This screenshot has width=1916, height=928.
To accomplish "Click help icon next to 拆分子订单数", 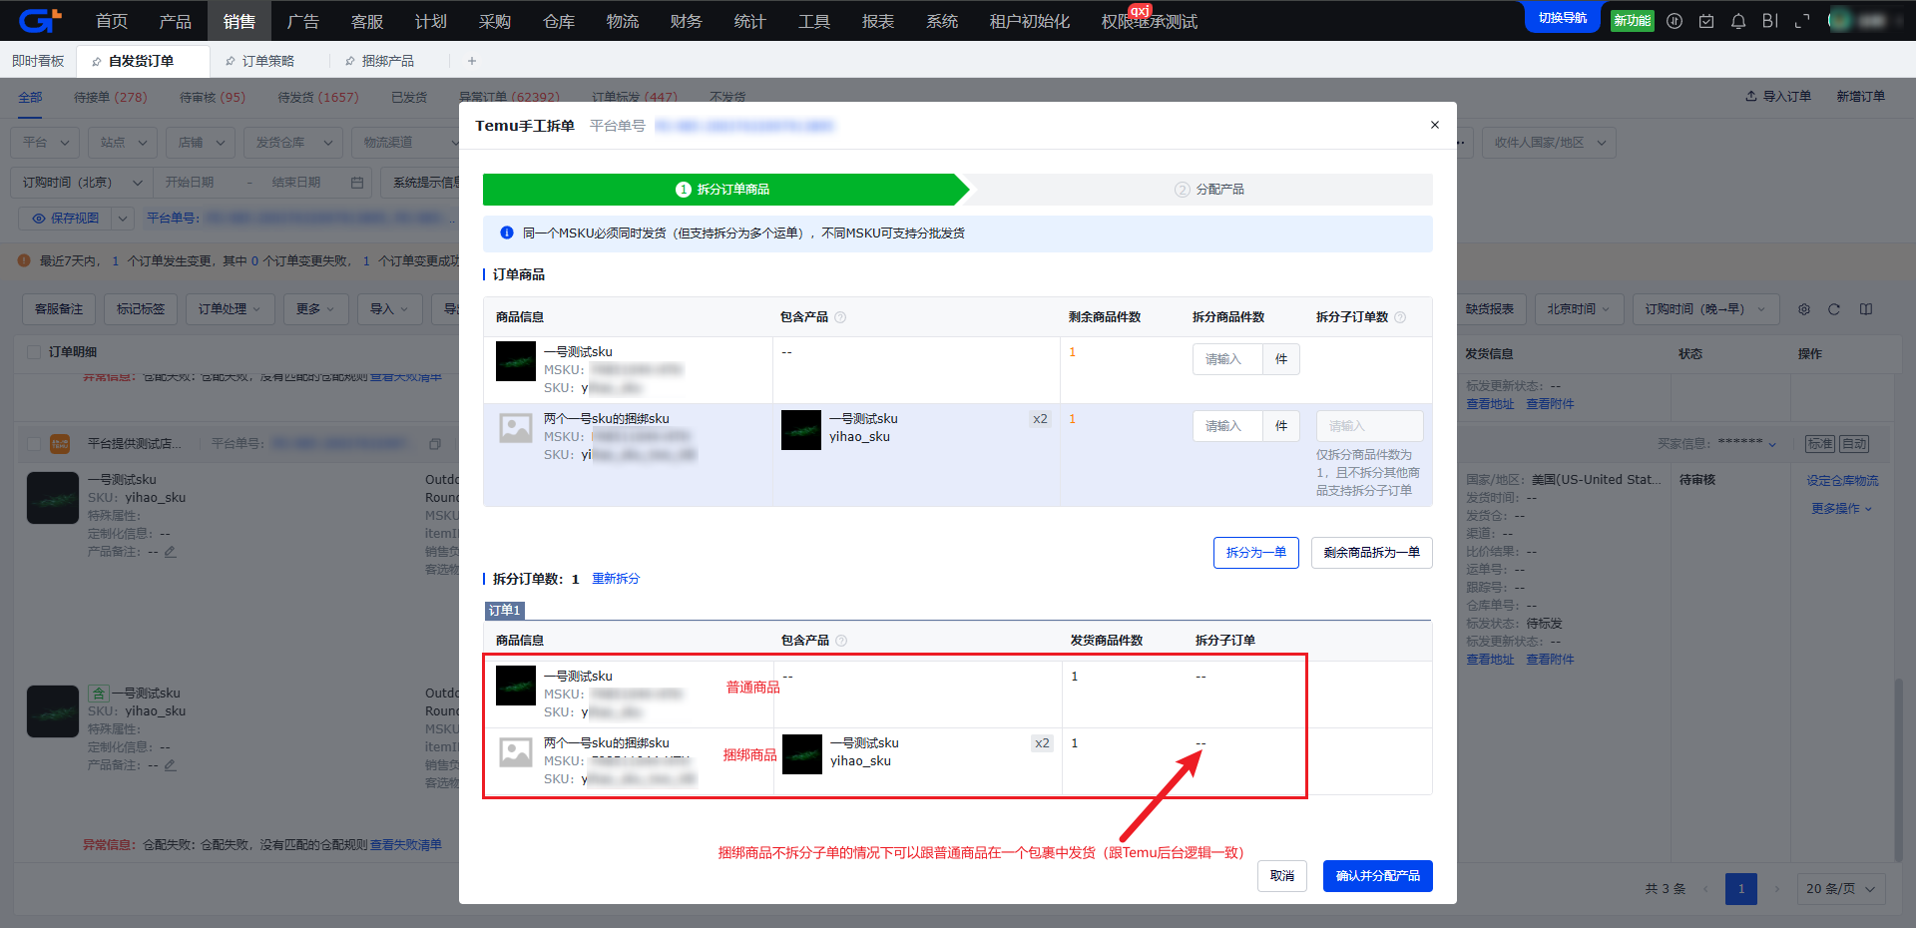I will coord(1400,317).
